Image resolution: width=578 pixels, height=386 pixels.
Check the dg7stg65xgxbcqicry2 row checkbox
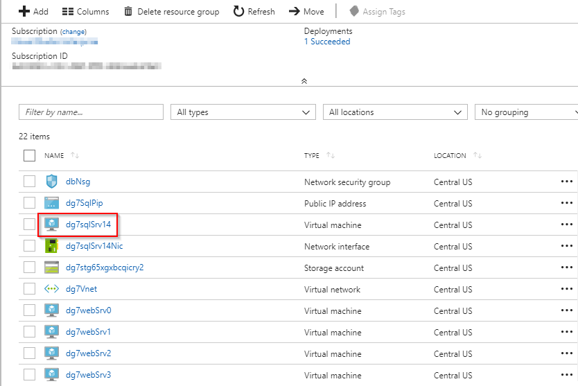(x=30, y=267)
